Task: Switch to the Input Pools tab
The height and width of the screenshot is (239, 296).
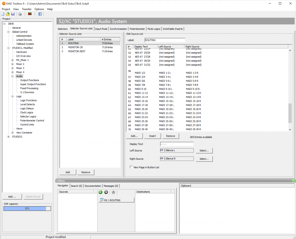Action: (x=101, y=29)
